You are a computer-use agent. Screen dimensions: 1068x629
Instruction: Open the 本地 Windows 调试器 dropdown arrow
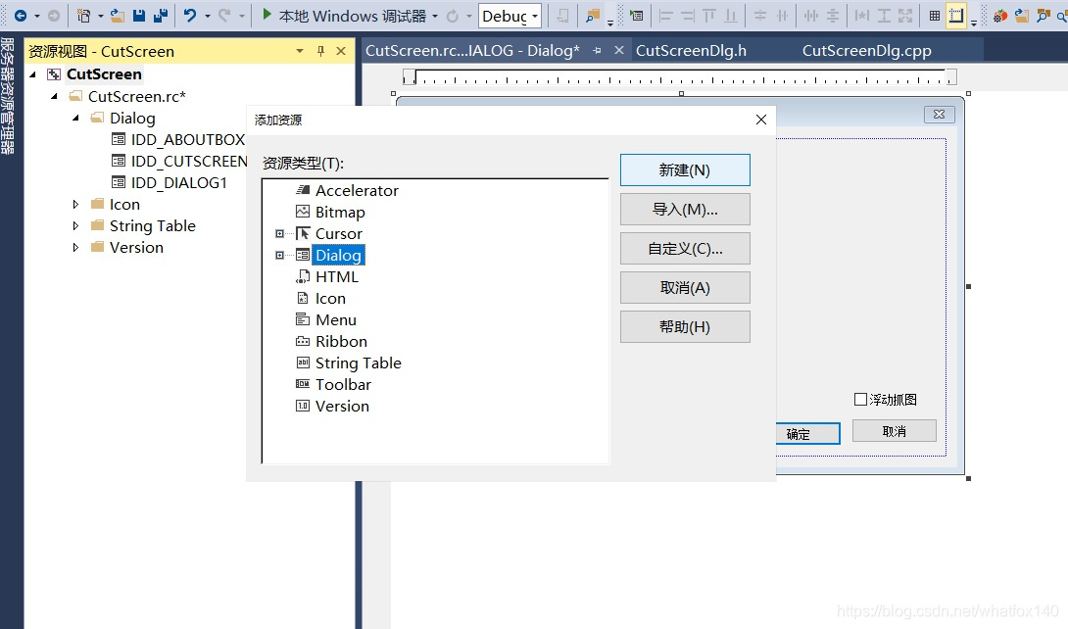[x=435, y=16]
